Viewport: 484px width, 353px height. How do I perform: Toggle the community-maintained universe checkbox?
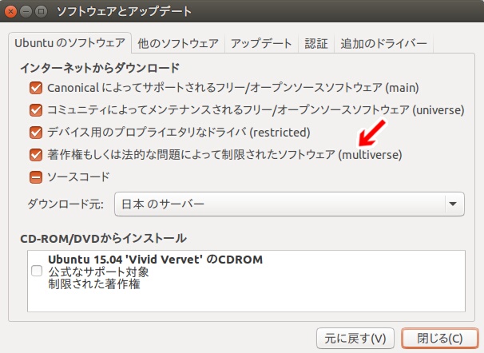pos(36,110)
